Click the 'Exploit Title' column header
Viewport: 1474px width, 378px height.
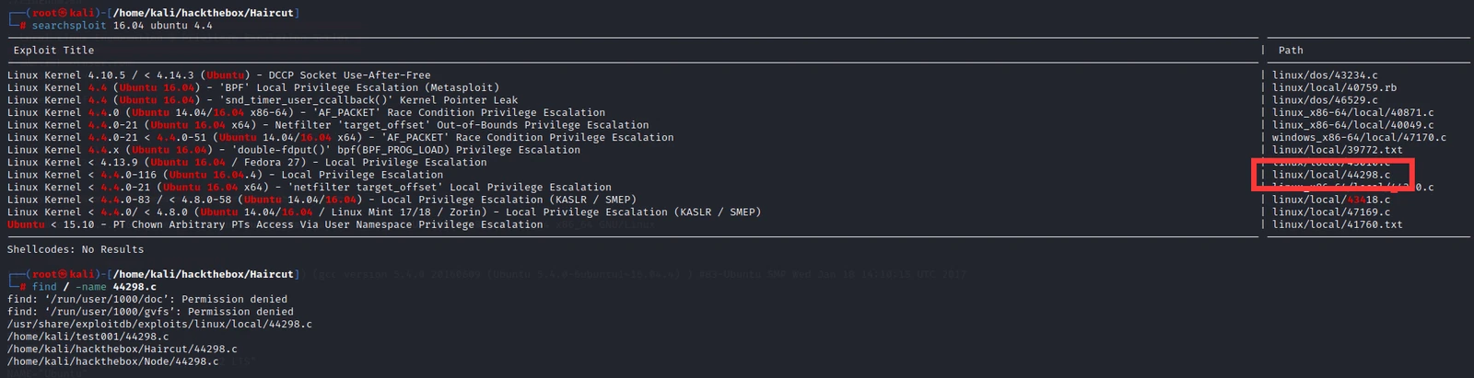point(53,51)
